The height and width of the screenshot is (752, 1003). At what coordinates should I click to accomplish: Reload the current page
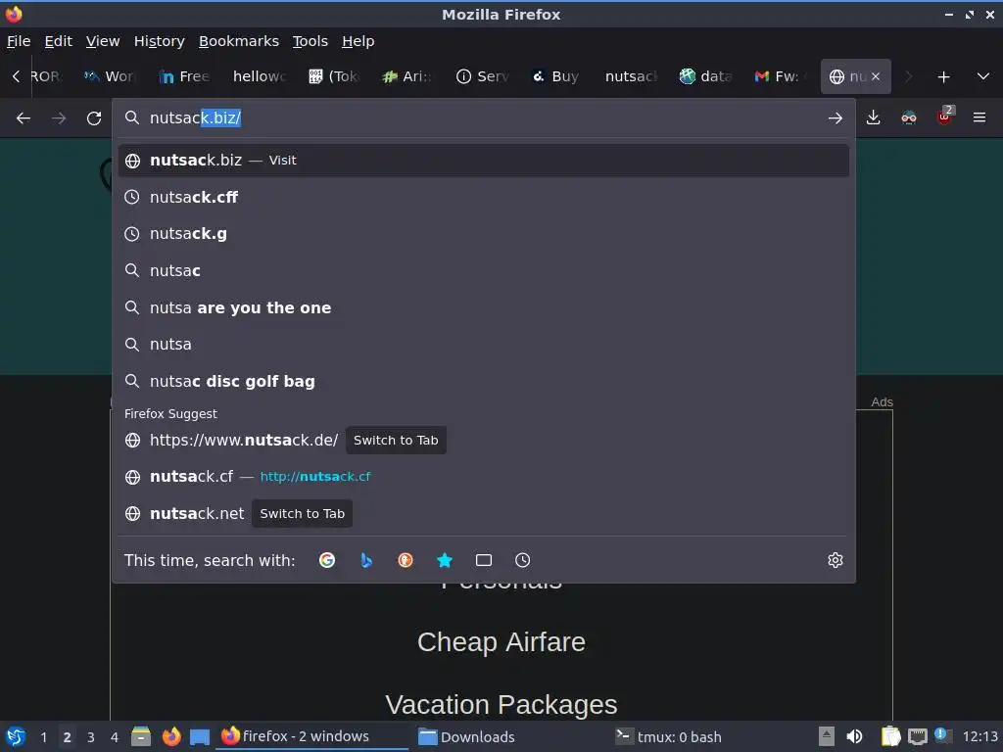pyautogui.click(x=94, y=117)
